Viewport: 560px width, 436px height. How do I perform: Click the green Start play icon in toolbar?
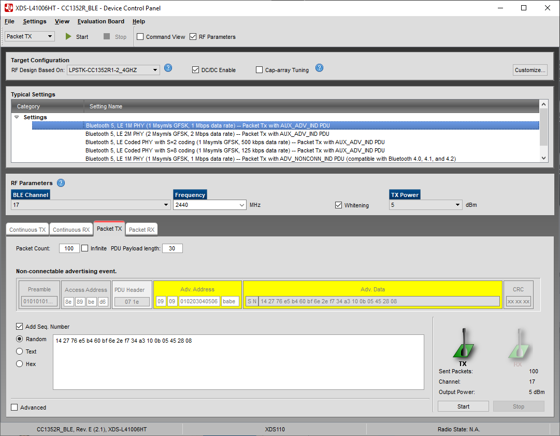click(68, 36)
